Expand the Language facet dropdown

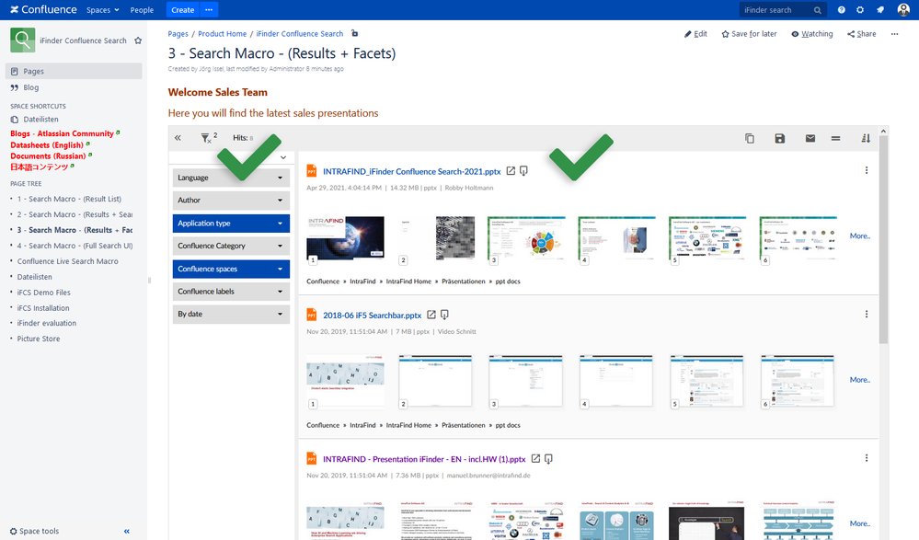pyautogui.click(x=230, y=177)
